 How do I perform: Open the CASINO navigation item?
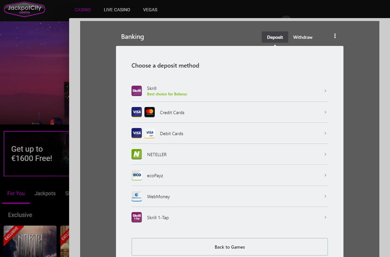tap(83, 10)
